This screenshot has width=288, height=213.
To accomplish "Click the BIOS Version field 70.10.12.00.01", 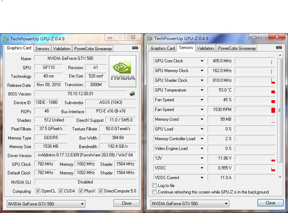I will point(80,94).
